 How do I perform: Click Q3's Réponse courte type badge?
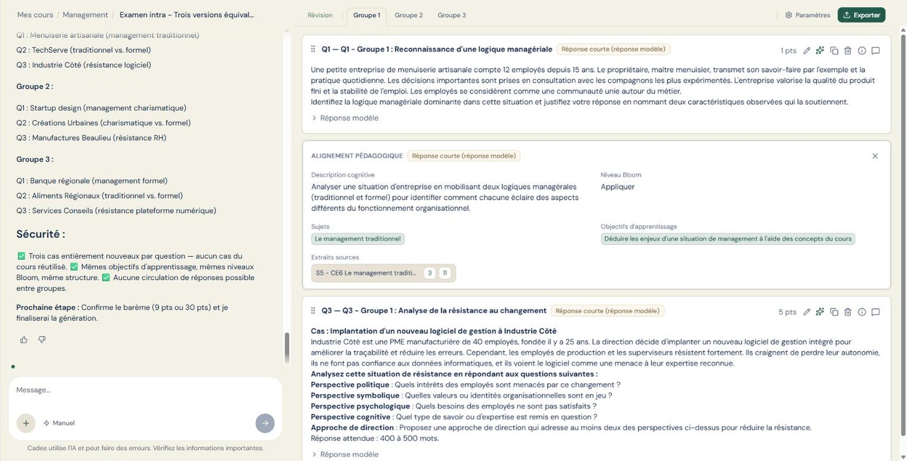tap(608, 311)
